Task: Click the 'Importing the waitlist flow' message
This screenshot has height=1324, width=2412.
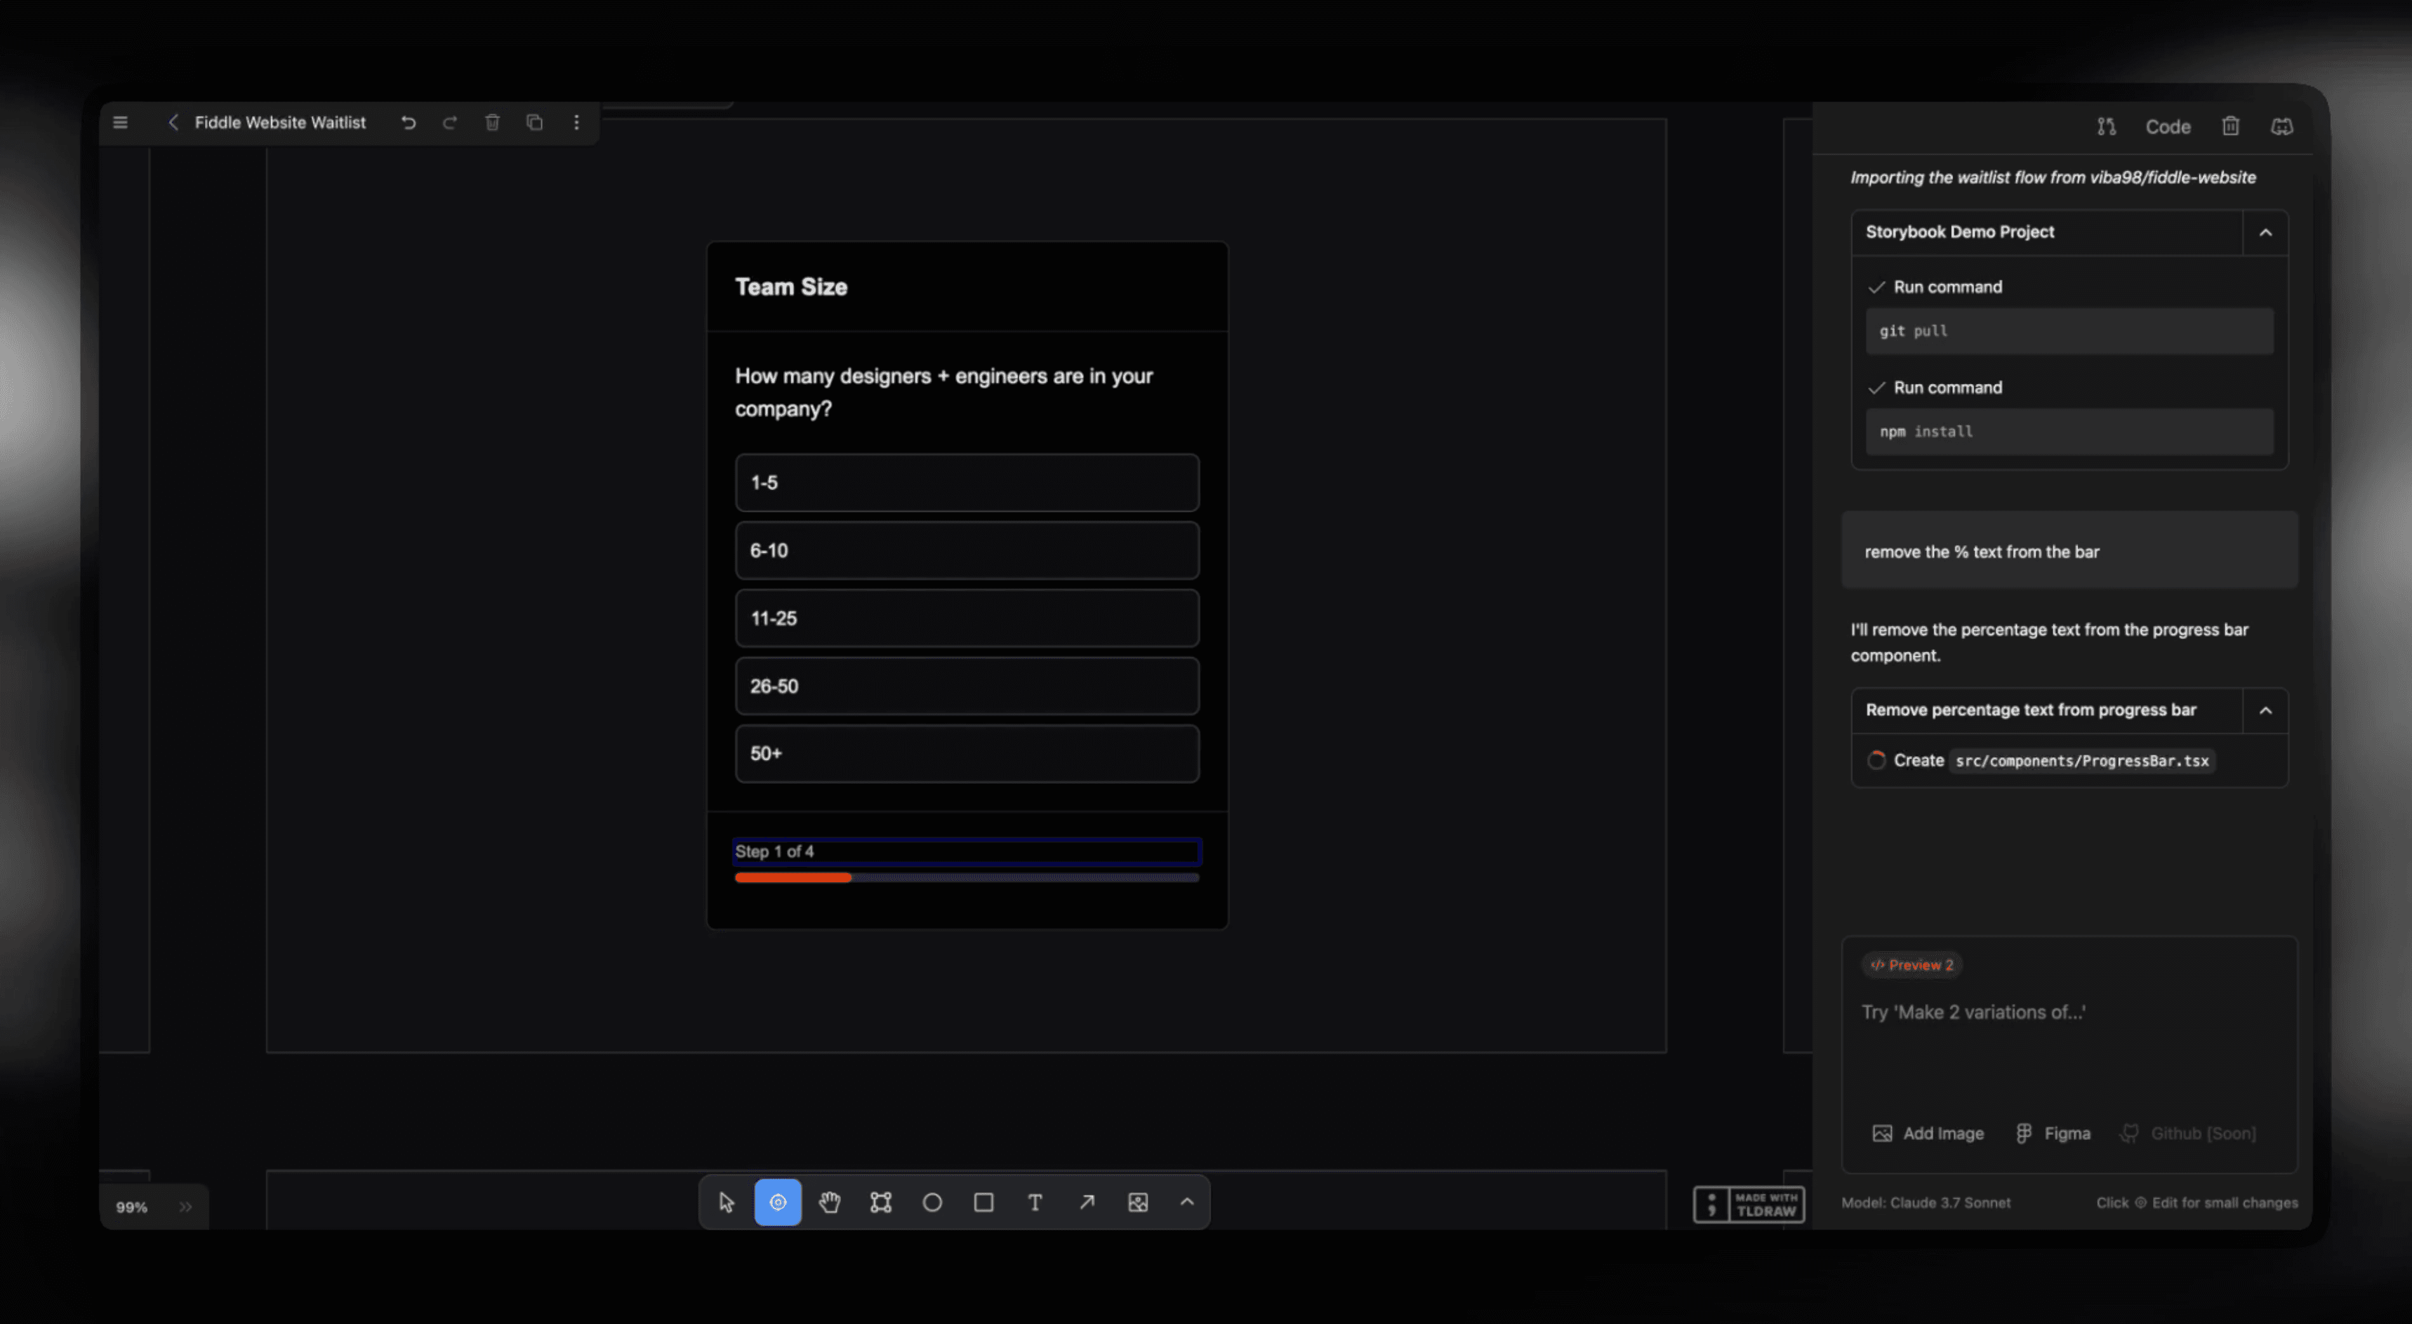Action: (x=2053, y=178)
